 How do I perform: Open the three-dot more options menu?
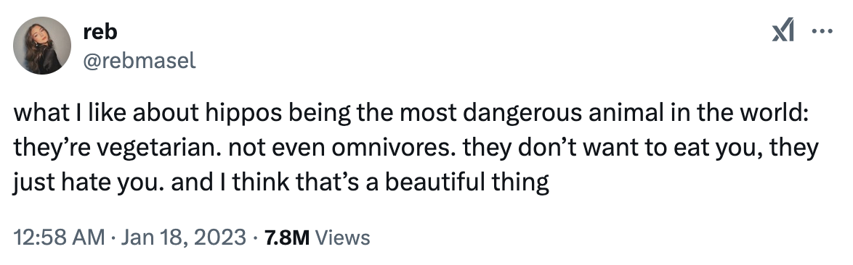pos(822,31)
